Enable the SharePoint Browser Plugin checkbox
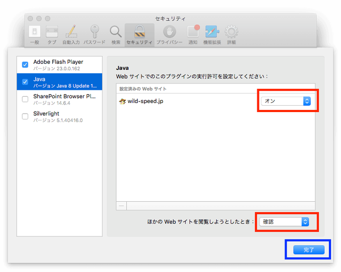The image size is (341, 272). [25, 99]
